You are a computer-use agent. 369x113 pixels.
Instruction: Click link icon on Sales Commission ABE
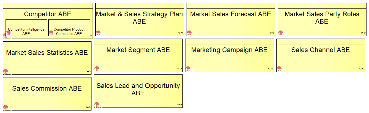[88, 107]
